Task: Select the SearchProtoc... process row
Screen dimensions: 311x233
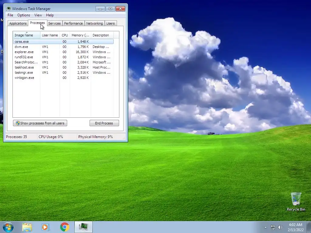Action: pos(63,62)
